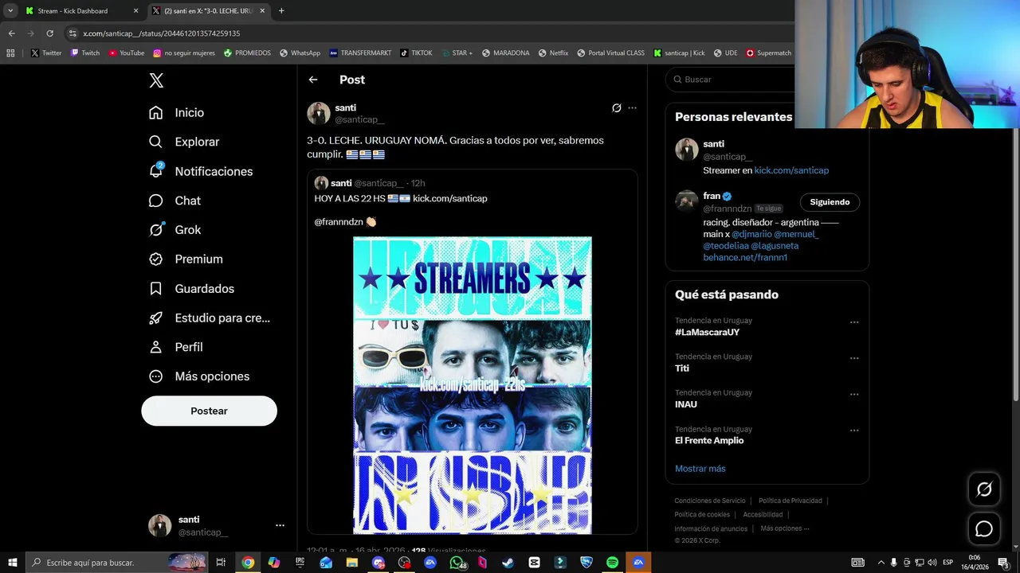Screen dimensions: 1020x573
Task: Reload the page
Action: tap(49, 33)
